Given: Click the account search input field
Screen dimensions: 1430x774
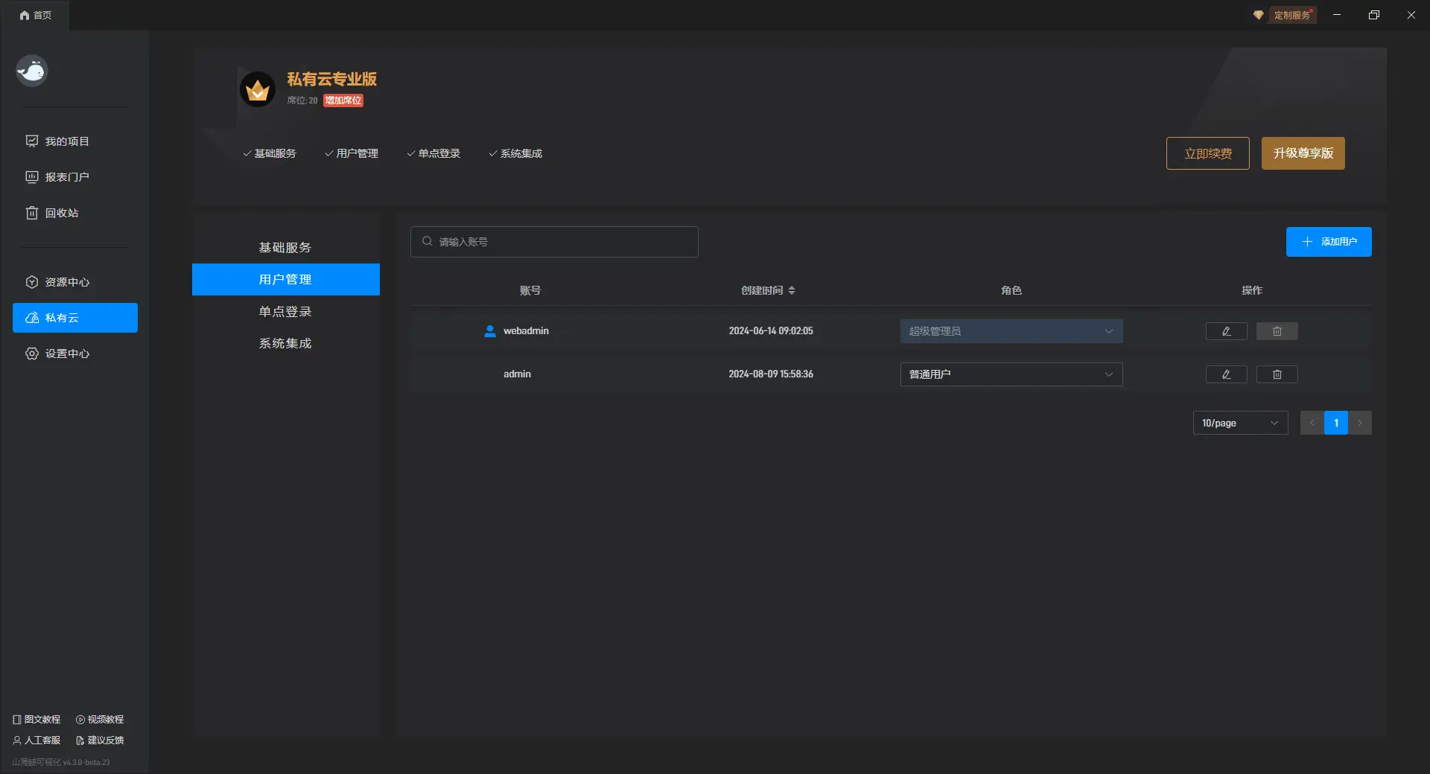Looking at the screenshot, I should coord(554,242).
